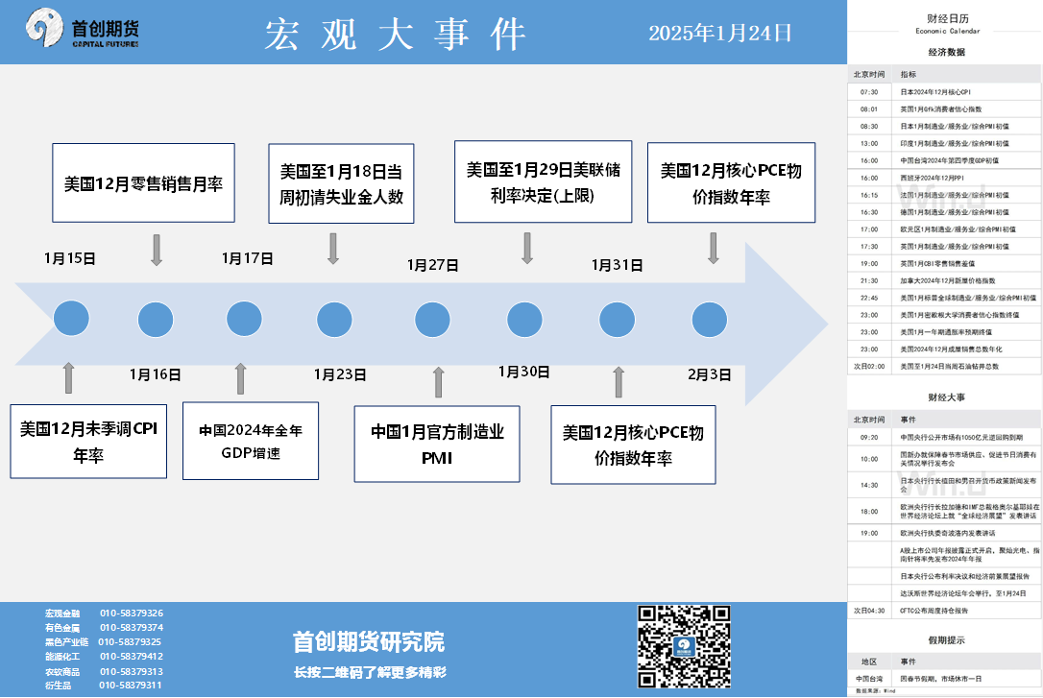Click the 中国1月官方制造业PMI event box
Image resolution: width=1043 pixels, height=698 pixels.
(437, 445)
